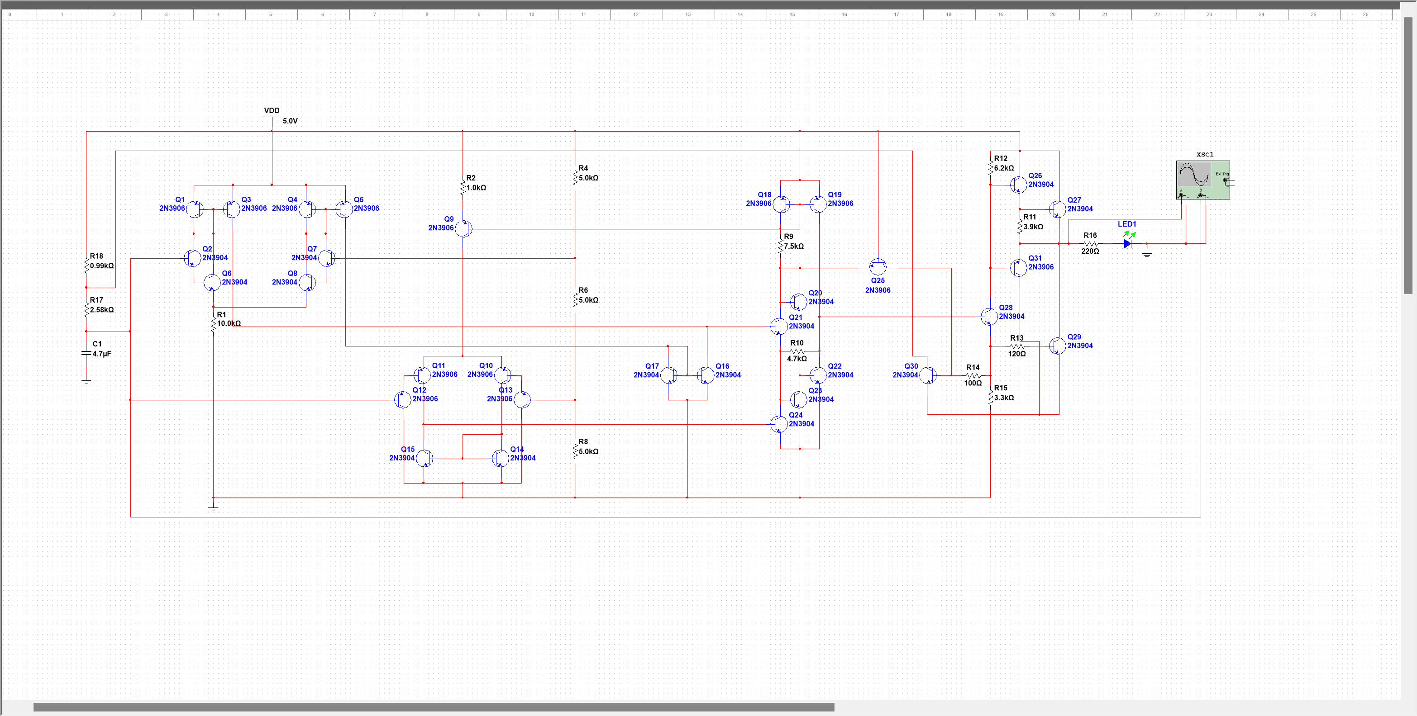
Task: Click the '5.0V' supply value label
Action: point(290,121)
